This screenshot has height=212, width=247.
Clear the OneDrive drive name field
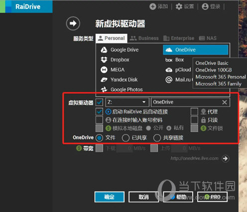click(x=225, y=102)
